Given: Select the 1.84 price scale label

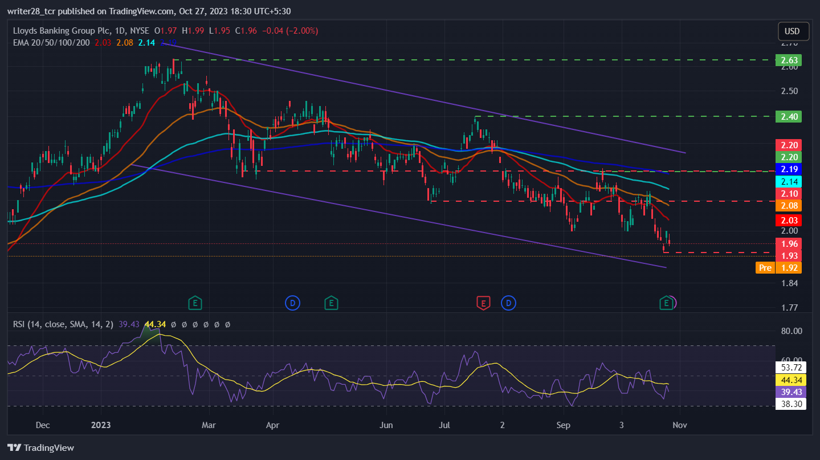Looking at the screenshot, I should click(x=789, y=283).
